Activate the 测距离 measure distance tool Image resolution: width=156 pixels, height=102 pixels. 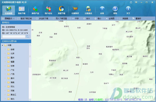124,19
